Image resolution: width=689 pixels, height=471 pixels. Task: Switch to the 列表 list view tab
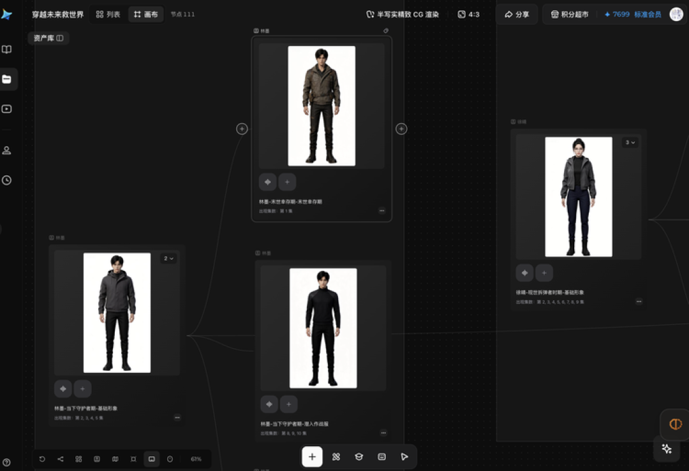(108, 15)
